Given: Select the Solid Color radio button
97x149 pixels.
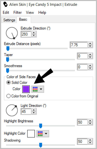Looking at the screenshot, I should (x=8, y=82).
